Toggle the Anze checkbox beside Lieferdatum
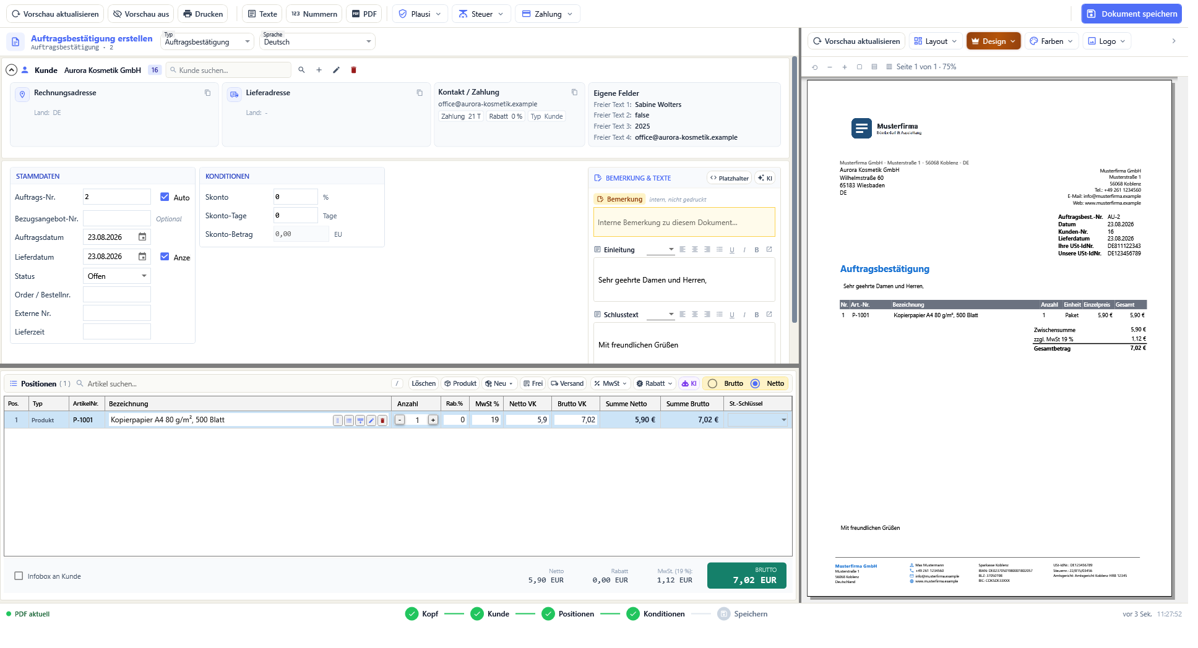This screenshot has width=1198, height=648. [x=165, y=256]
